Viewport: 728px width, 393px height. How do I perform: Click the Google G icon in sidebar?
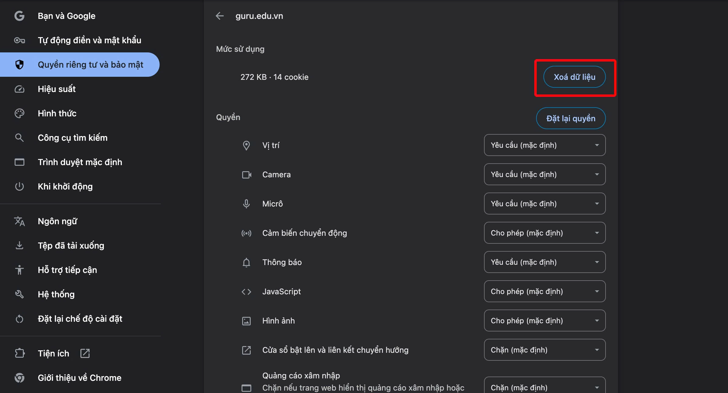[x=19, y=16]
